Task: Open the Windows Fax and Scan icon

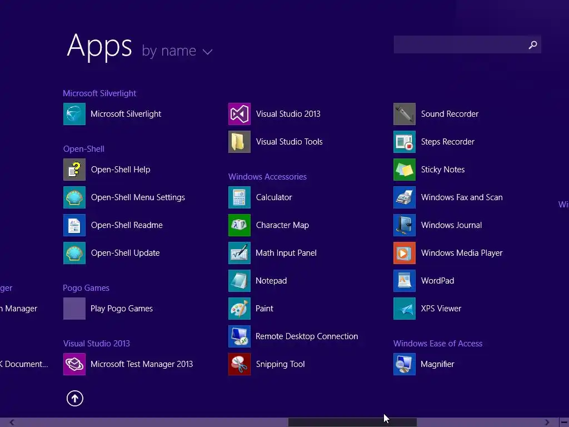Action: 405,197
